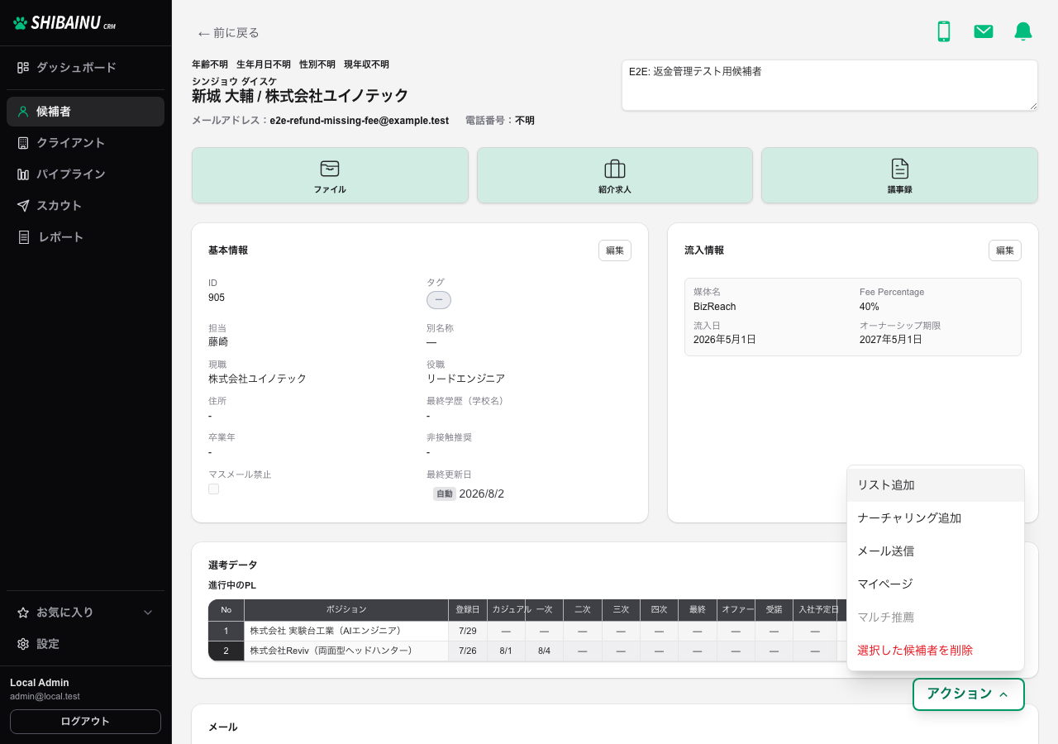Edit 流入情報 with its 編集 button
This screenshot has width=1058, height=744.
pos(1005,250)
